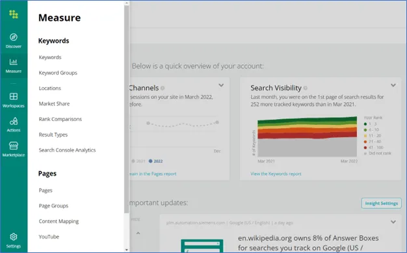Click the Search Visibility stacked area chart
Viewport: 407px width, 253px height.
pos(307,137)
